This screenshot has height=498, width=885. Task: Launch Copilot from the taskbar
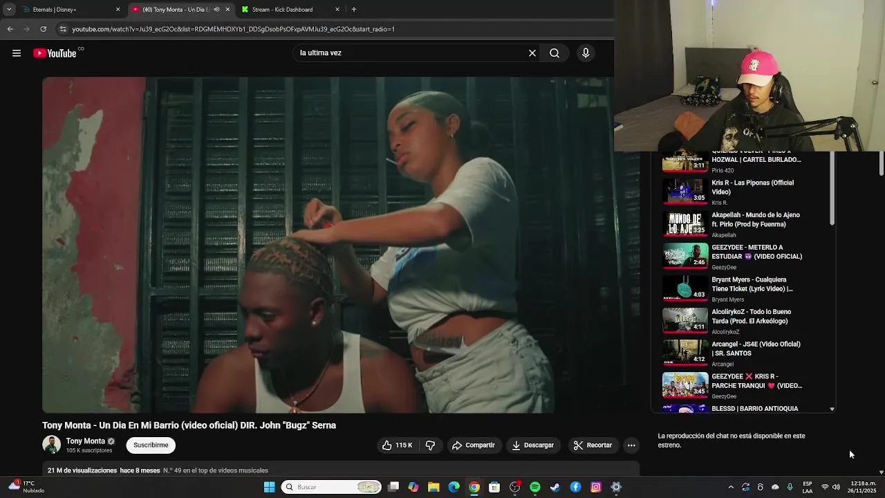tap(413, 487)
